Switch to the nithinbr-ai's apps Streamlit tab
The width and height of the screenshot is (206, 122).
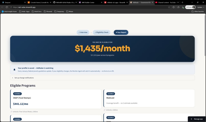point(116,3)
